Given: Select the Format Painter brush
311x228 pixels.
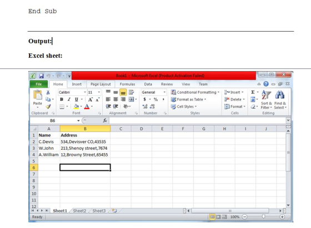Looking at the screenshot, I should tap(48, 107).
